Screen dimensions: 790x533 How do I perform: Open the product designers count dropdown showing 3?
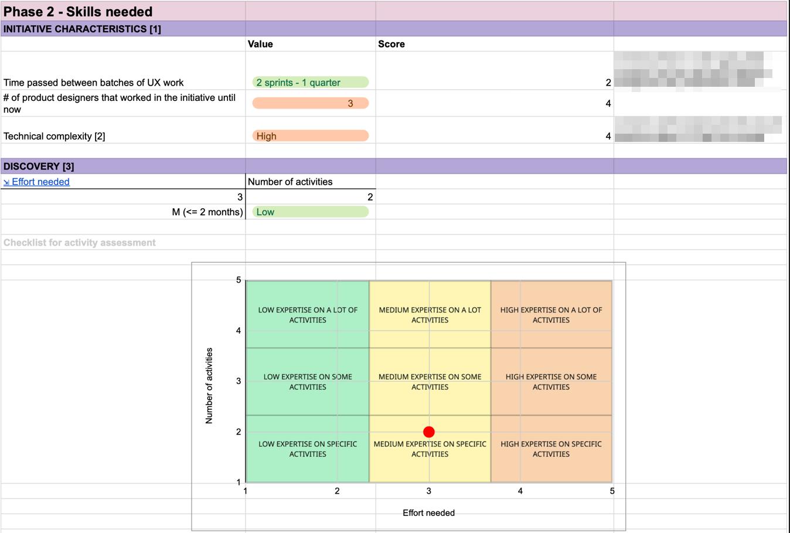310,103
